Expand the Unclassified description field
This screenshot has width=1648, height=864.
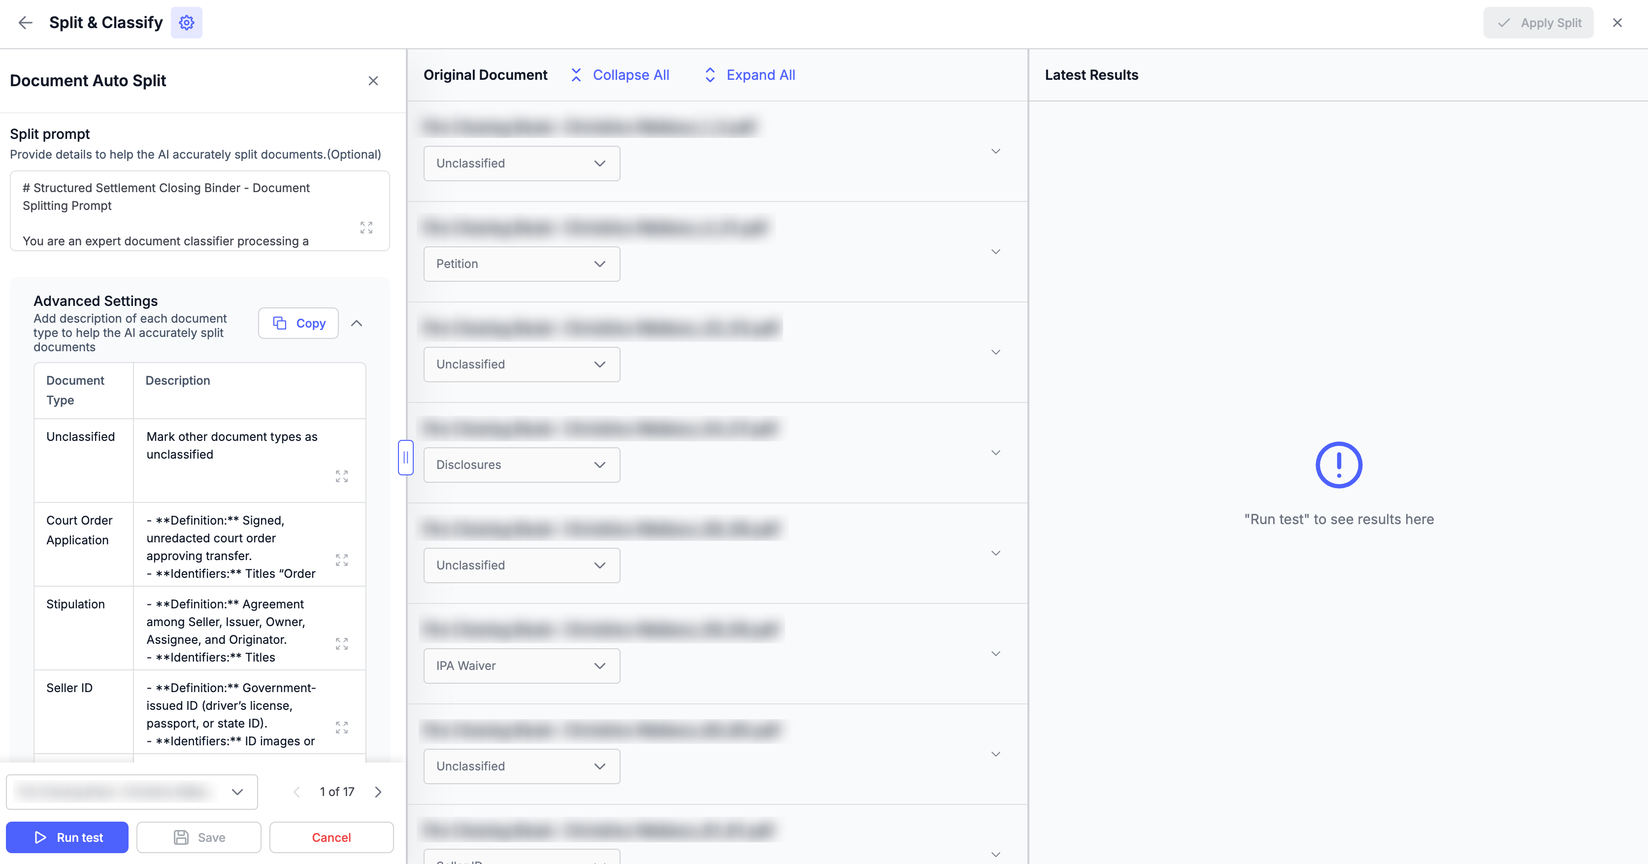[342, 476]
